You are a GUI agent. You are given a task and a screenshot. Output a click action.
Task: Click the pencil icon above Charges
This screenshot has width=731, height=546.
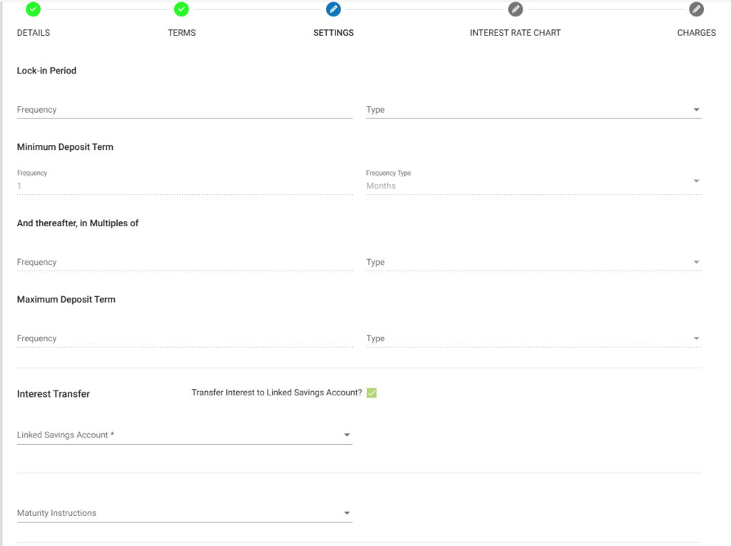point(696,9)
